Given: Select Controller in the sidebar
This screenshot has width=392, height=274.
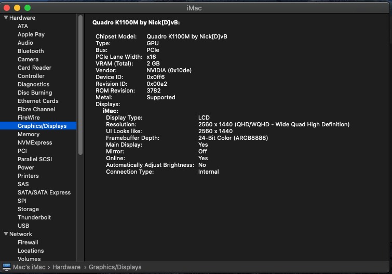Looking at the screenshot, I should (x=31, y=76).
